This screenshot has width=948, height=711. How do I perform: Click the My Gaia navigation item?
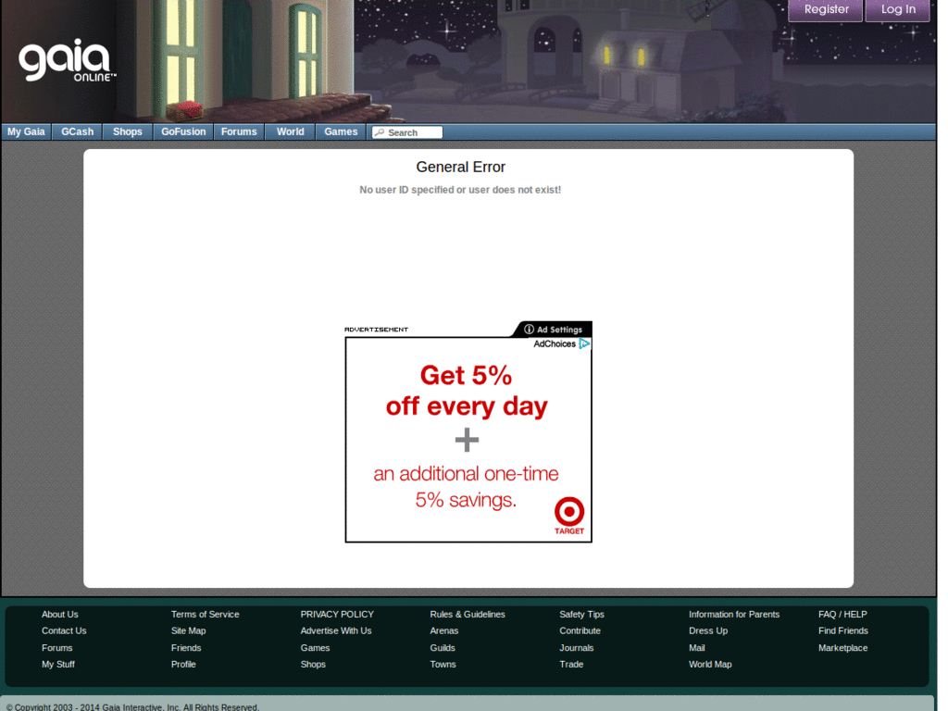coord(26,131)
